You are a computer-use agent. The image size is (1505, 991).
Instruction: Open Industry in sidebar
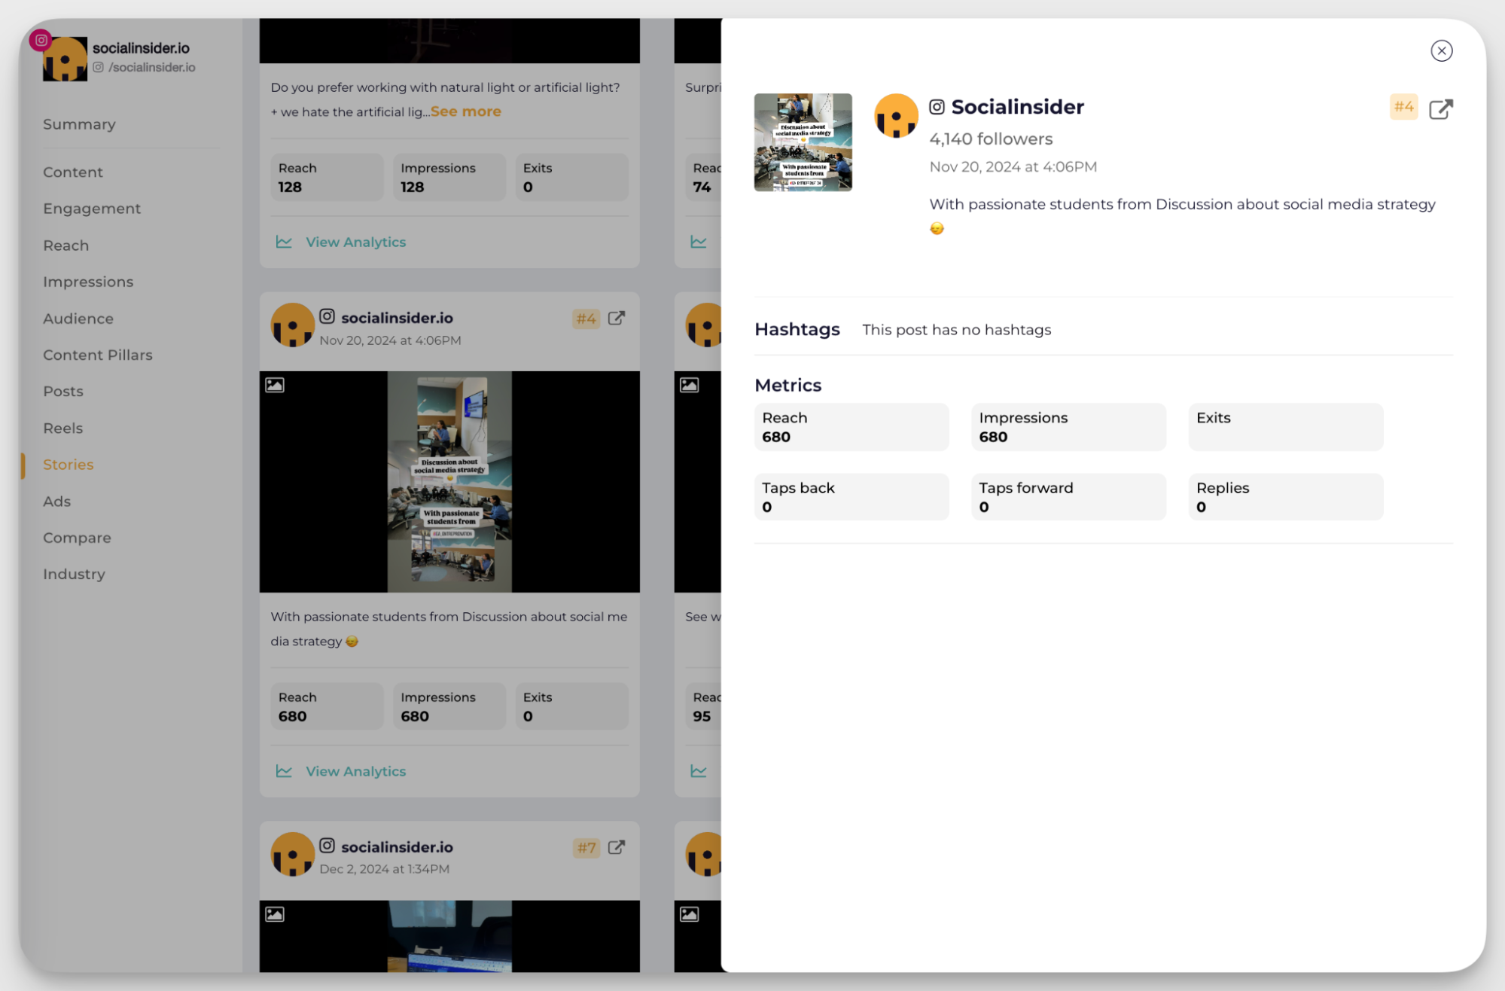click(74, 574)
